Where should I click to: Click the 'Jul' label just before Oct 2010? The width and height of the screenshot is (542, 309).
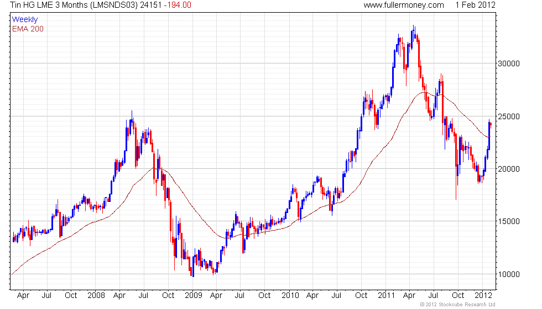click(x=336, y=296)
